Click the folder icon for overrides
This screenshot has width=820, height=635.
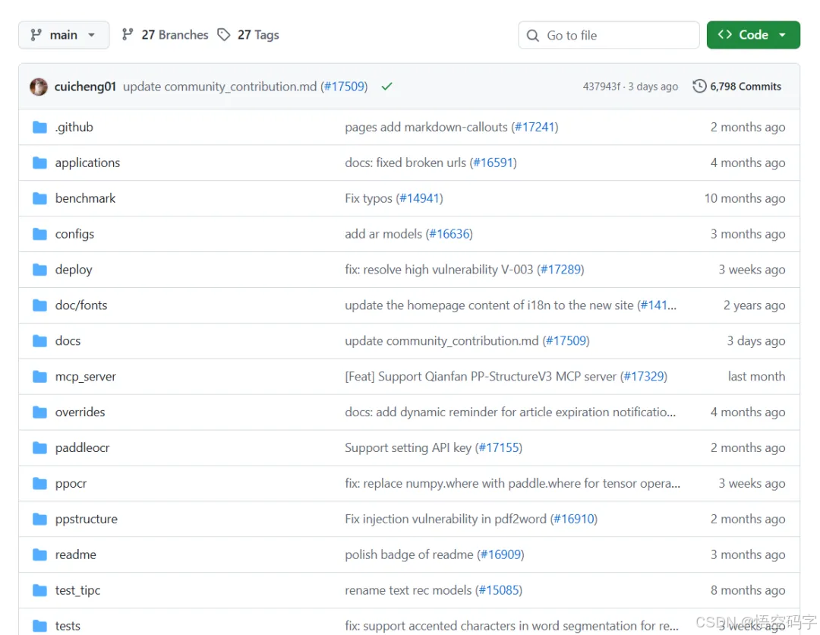tap(39, 412)
